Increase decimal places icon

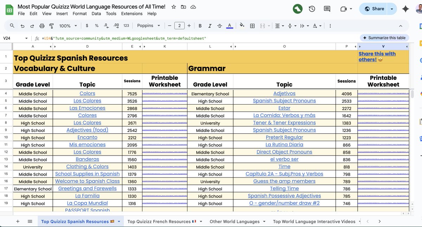point(116,26)
